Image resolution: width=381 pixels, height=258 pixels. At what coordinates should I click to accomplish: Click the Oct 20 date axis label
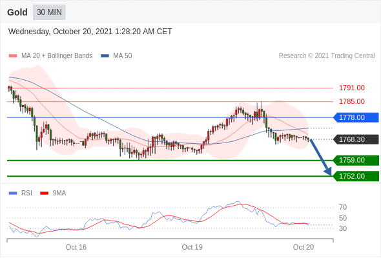pyautogui.click(x=304, y=247)
